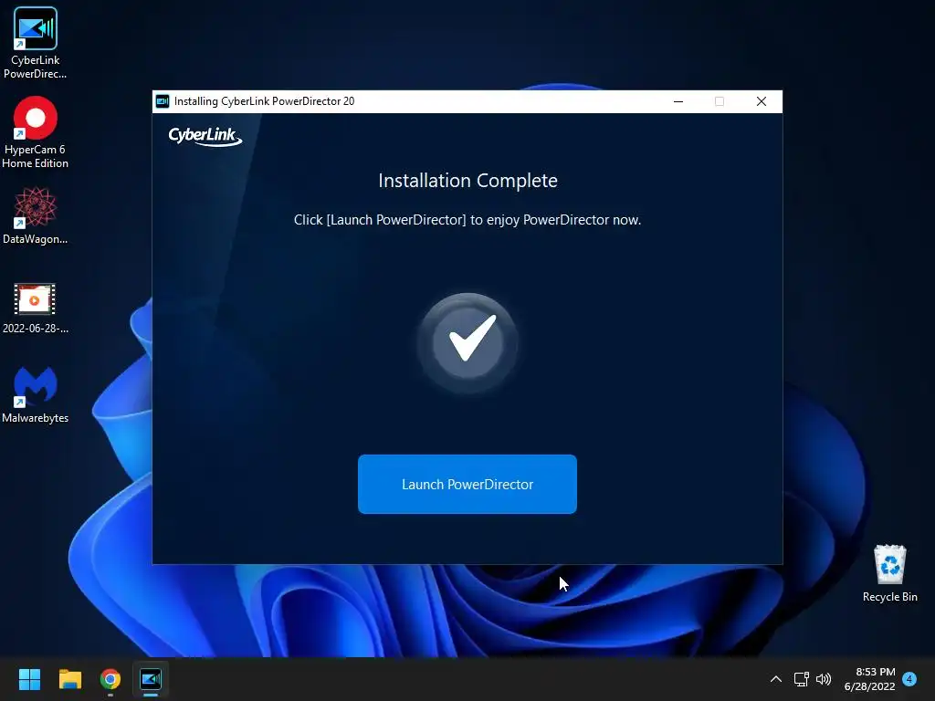Viewport: 935px width, 701px height.
Task: Open the volume control tray icon
Action: [x=824, y=679]
